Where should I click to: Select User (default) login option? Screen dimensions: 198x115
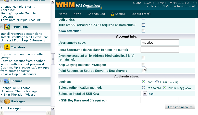pyautogui.click(x=157, y=82)
